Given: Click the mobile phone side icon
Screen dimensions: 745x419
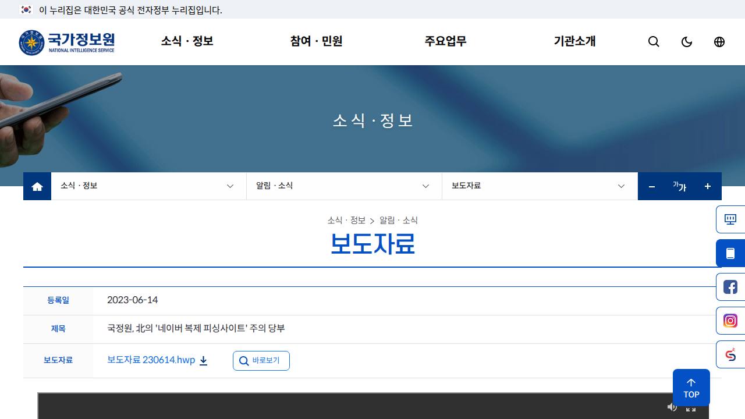Looking at the screenshot, I should tap(730, 253).
